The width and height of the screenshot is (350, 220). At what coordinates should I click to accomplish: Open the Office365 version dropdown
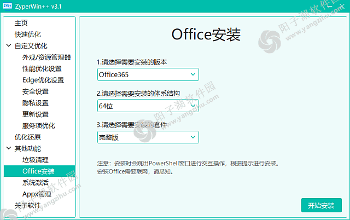(x=148, y=74)
